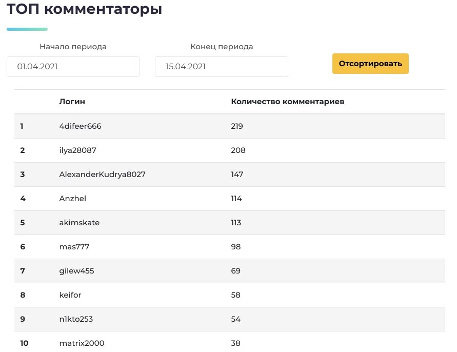
Task: Select the akimskate login
Action: (x=80, y=223)
